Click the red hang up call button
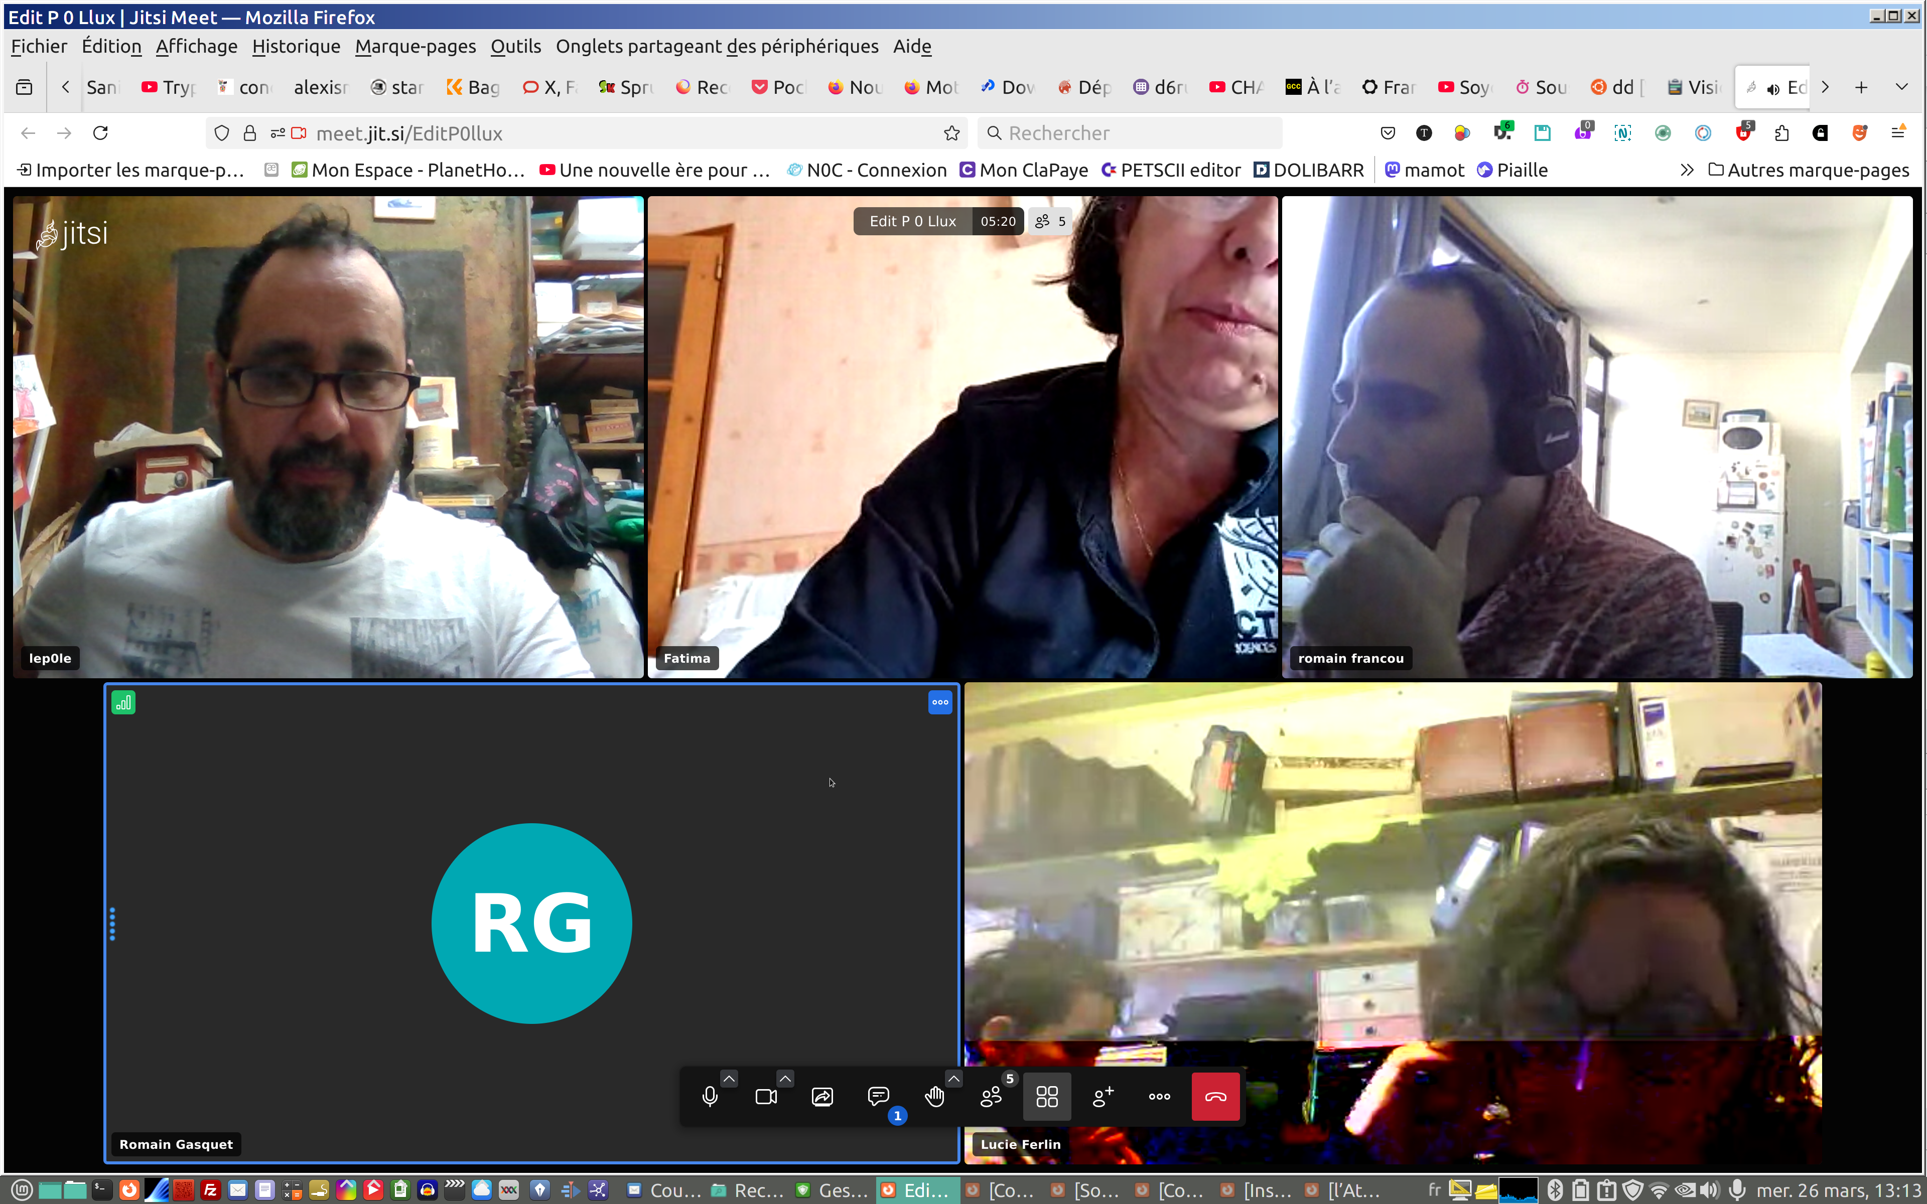The image size is (1927, 1204). click(1214, 1097)
